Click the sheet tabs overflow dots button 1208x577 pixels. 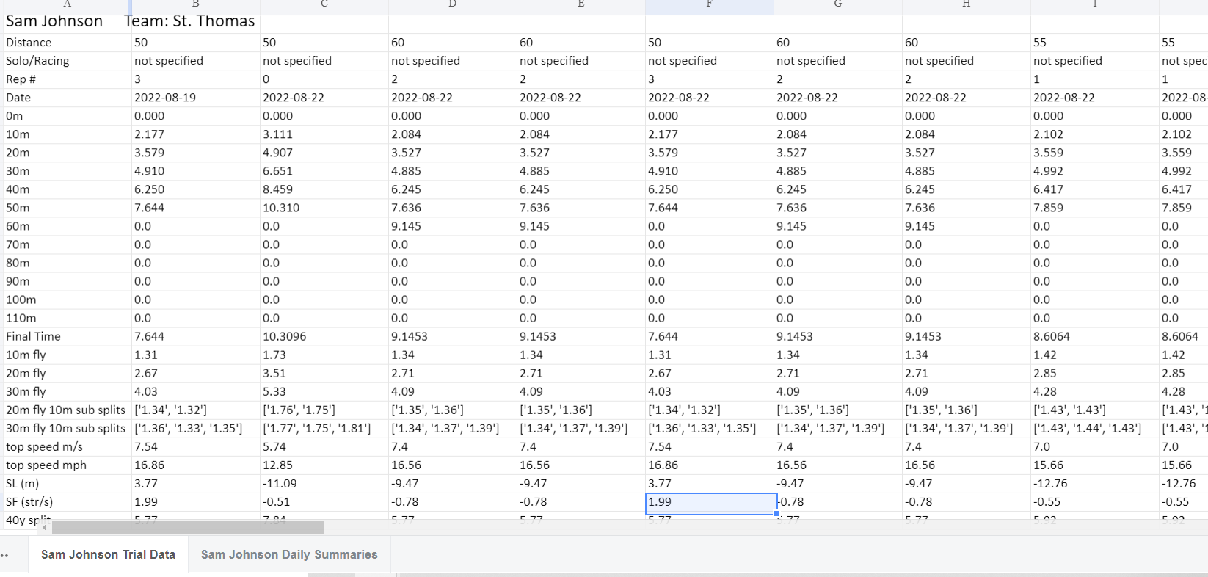[x=5, y=554]
